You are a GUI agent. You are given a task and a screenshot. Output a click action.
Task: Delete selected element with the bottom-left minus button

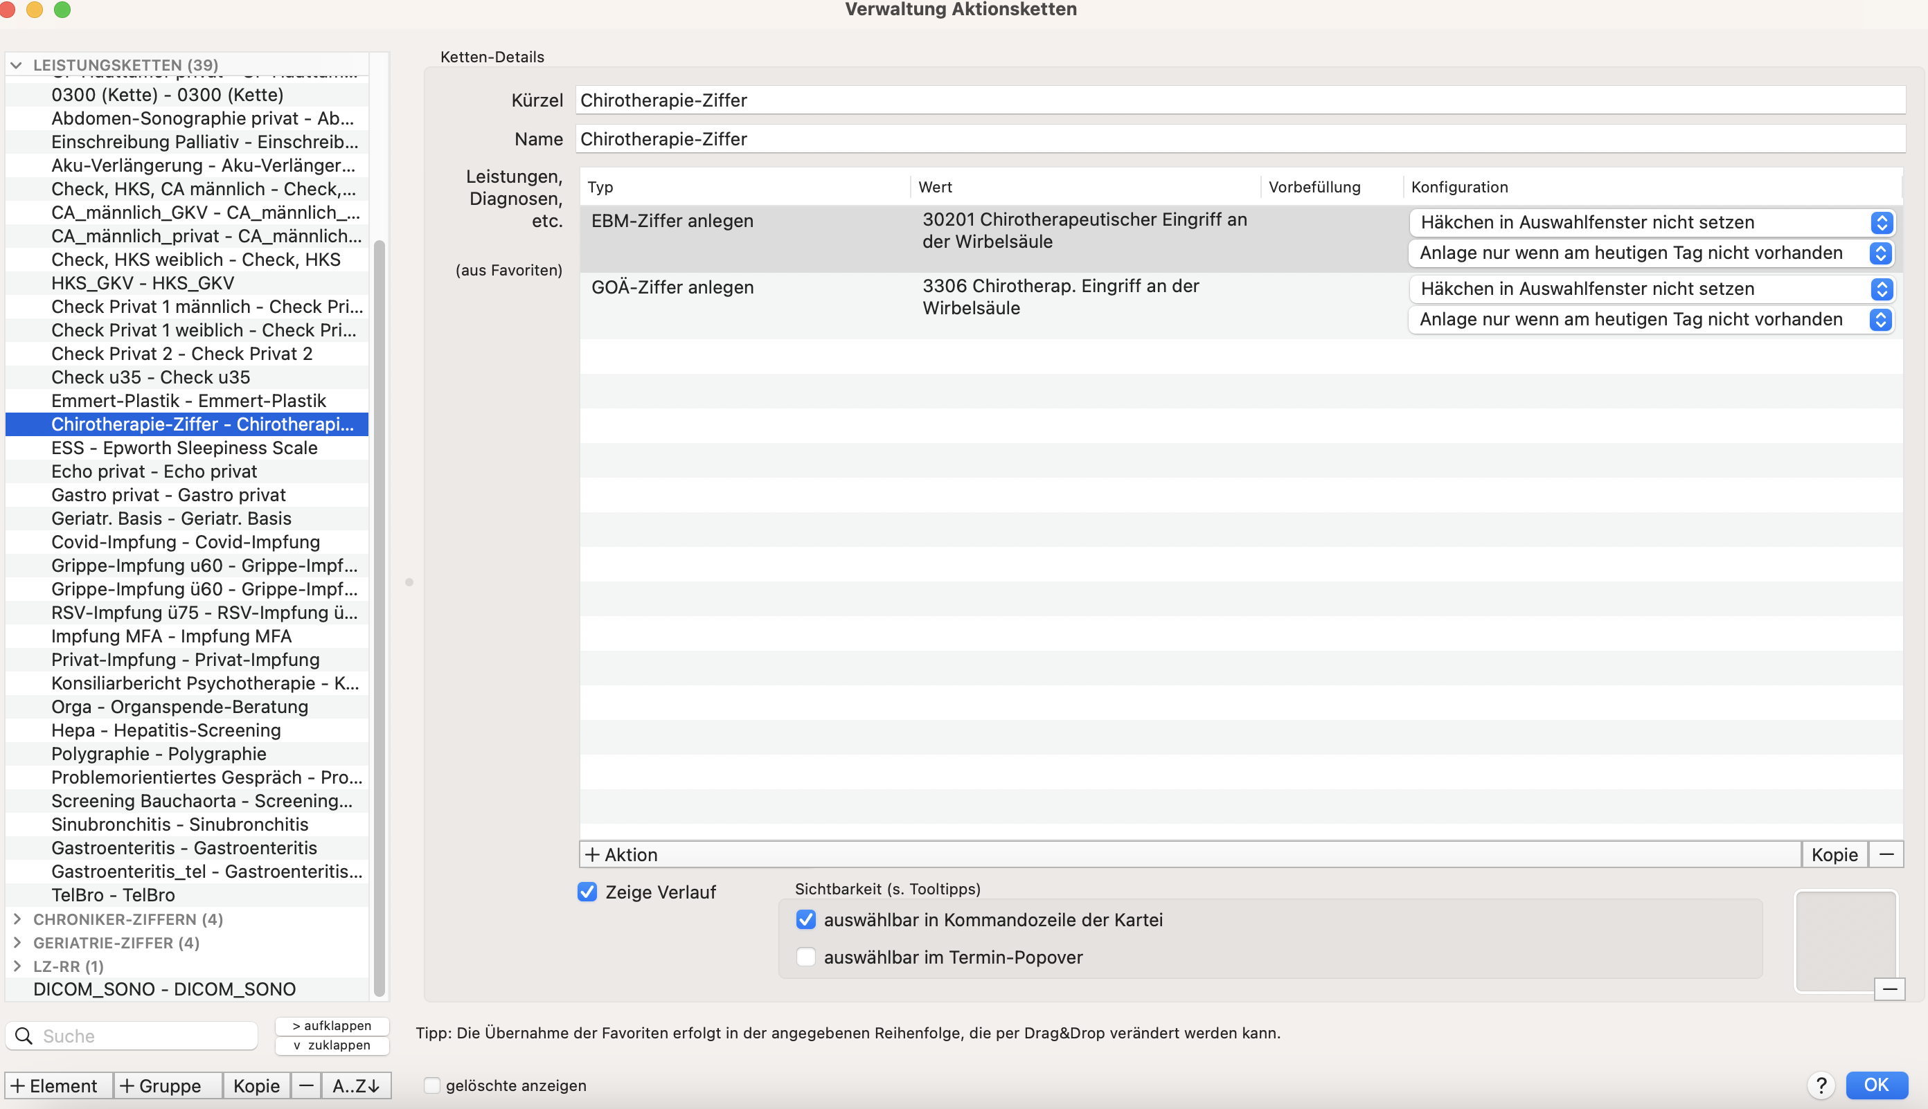(306, 1085)
